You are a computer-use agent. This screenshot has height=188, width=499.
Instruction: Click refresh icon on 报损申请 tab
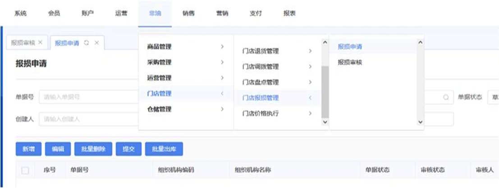(87, 43)
